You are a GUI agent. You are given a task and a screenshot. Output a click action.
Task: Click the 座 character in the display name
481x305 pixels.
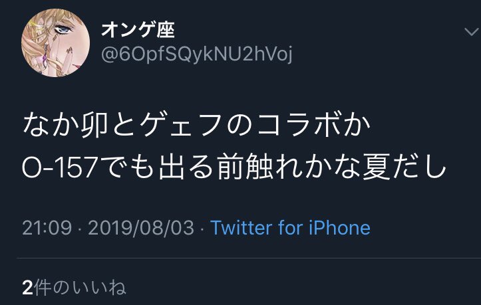click(166, 30)
